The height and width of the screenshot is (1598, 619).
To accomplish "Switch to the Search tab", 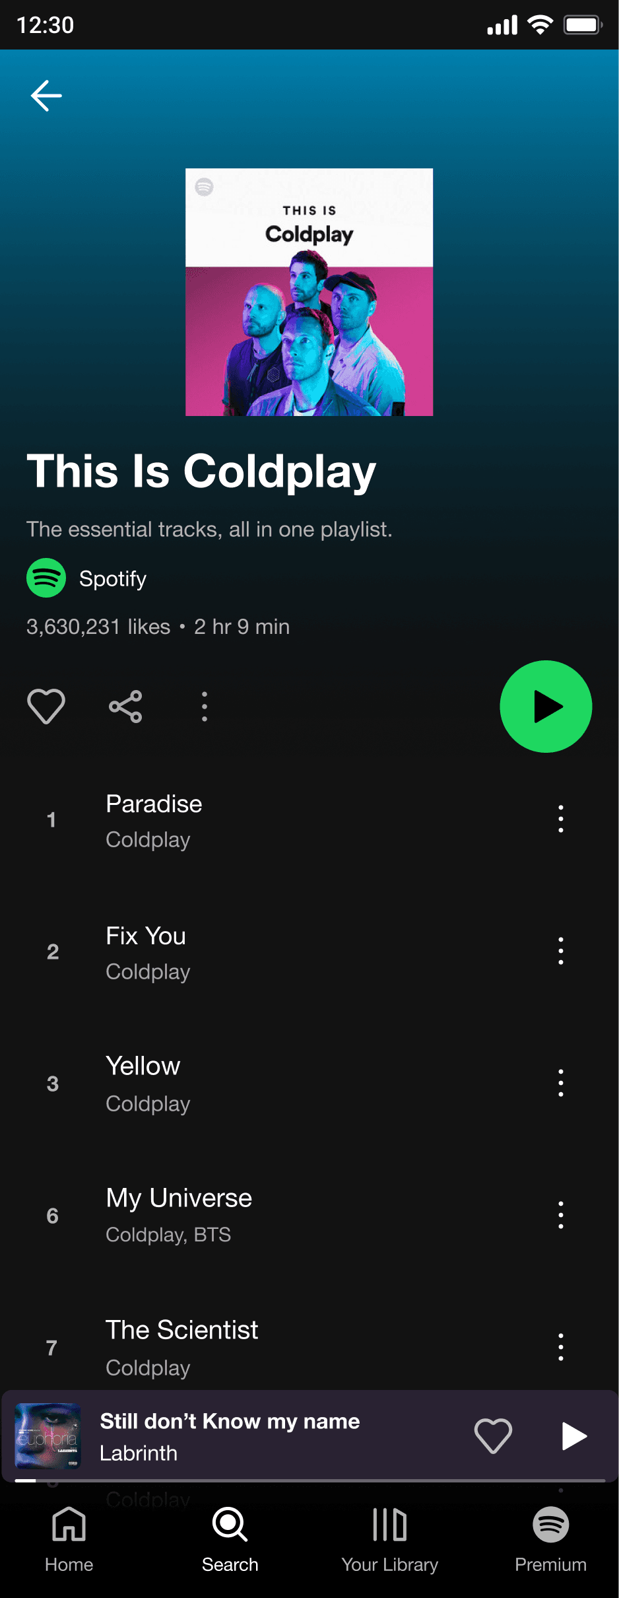I will point(230,1540).
